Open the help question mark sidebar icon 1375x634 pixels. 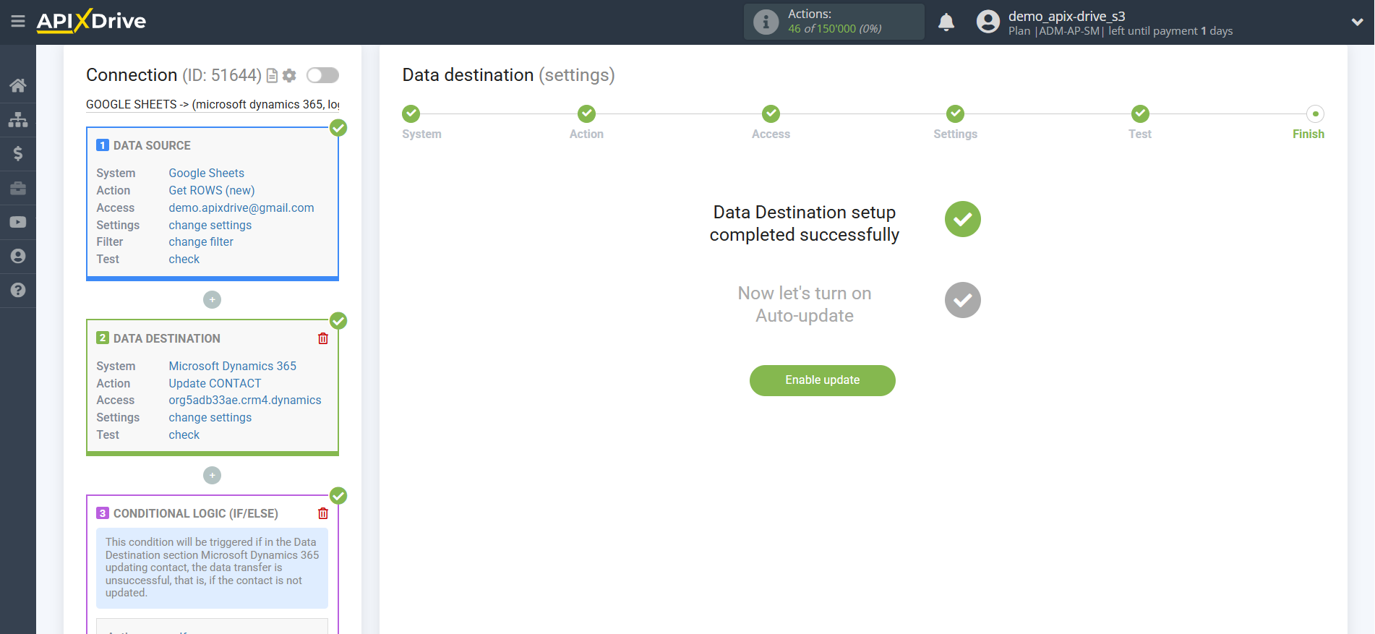point(18,290)
